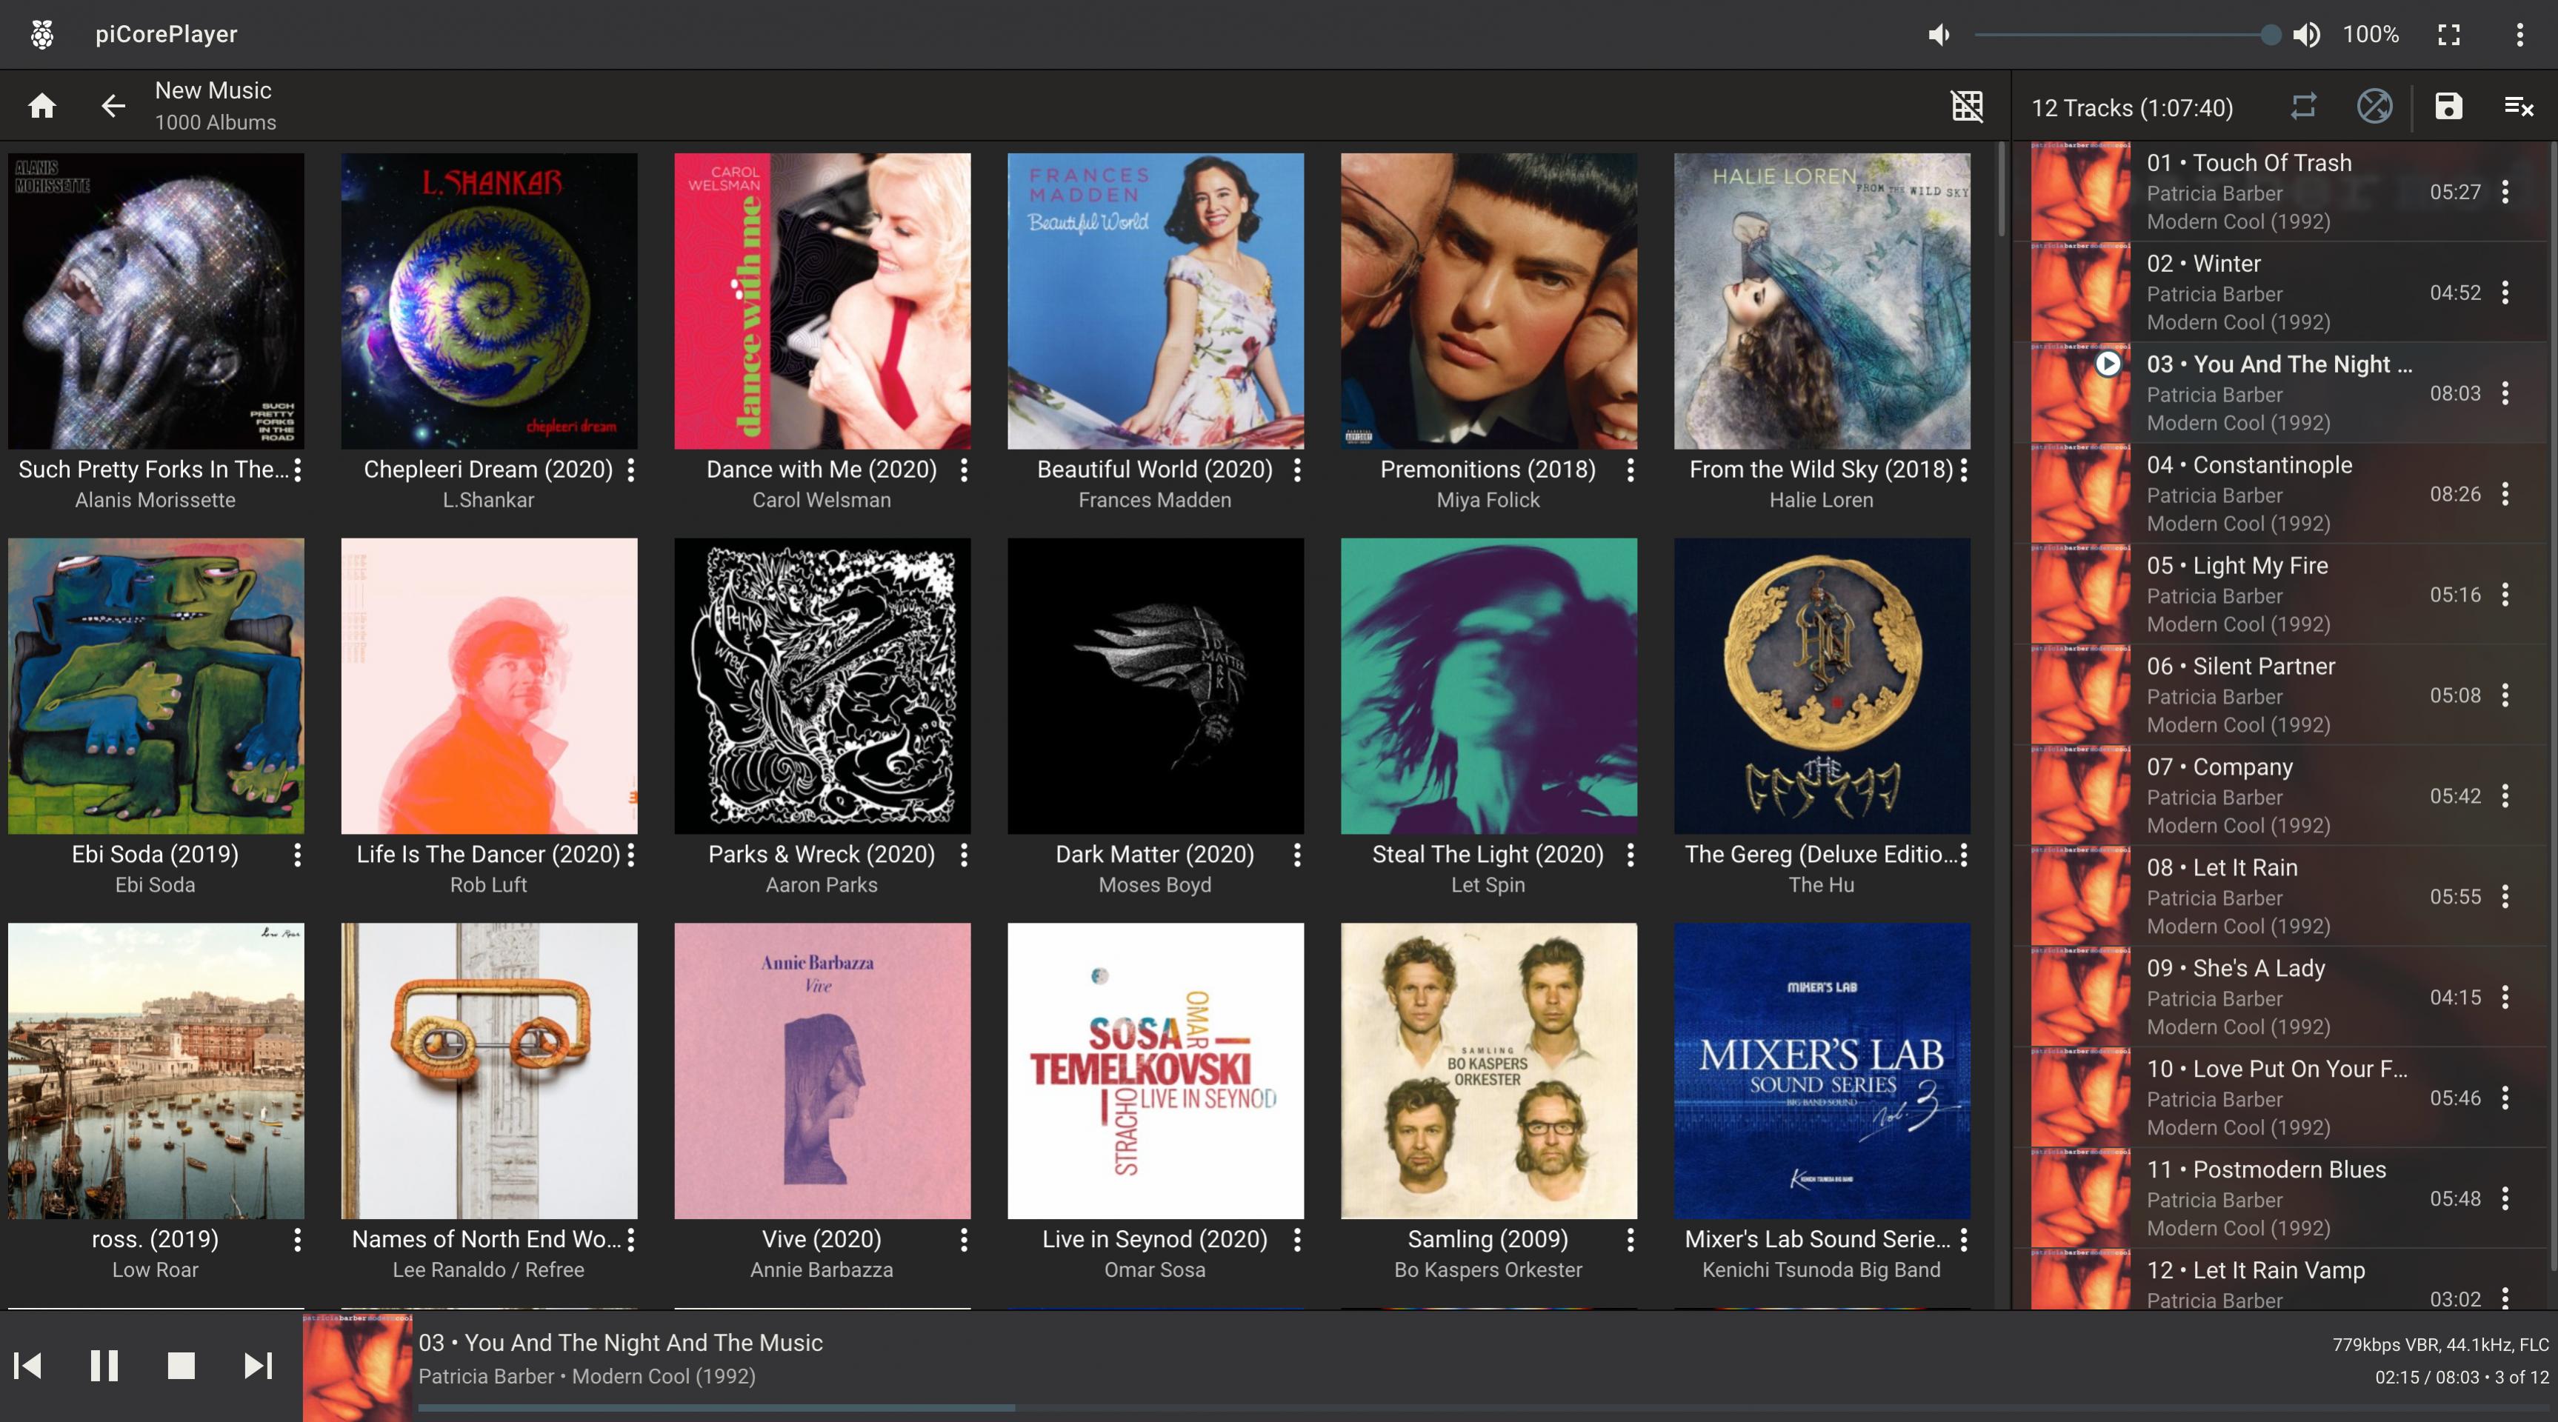Open menu for Touch Of Trash track
Screen dimensions: 2558x1422
2505,192
